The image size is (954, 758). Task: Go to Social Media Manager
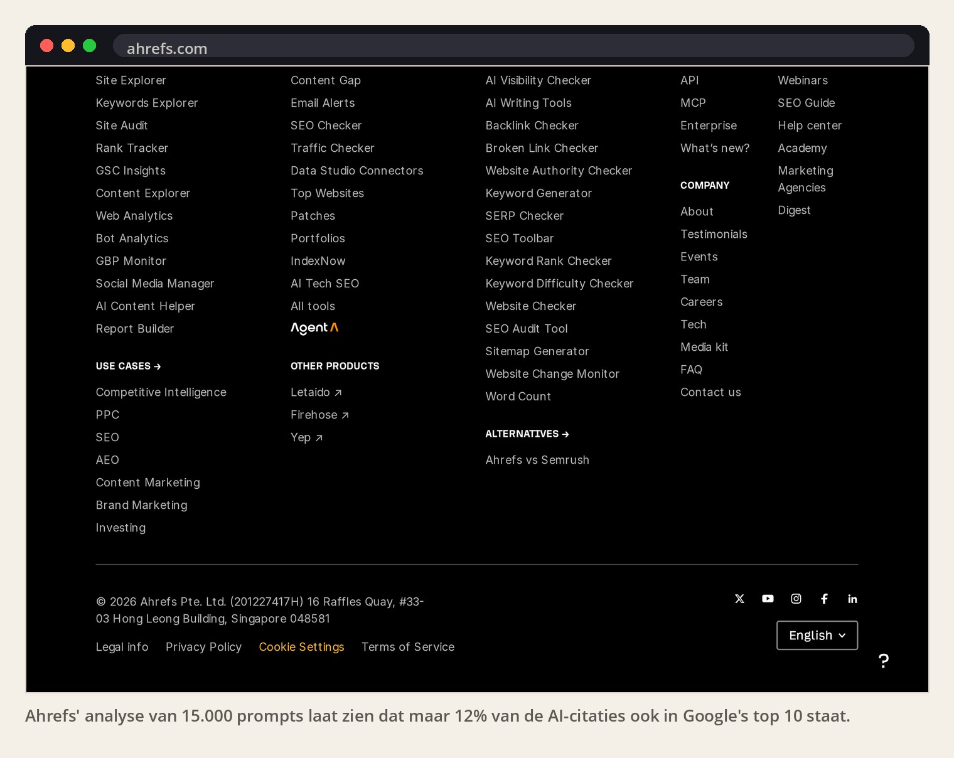point(155,284)
